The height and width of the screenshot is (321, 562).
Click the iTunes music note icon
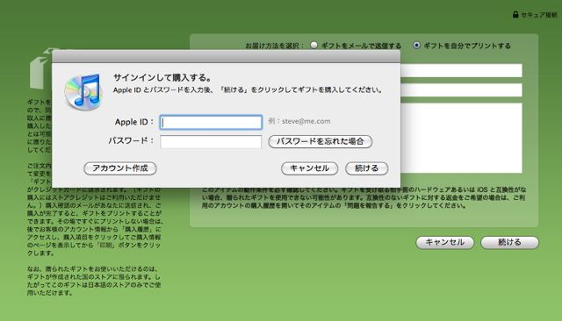(83, 91)
